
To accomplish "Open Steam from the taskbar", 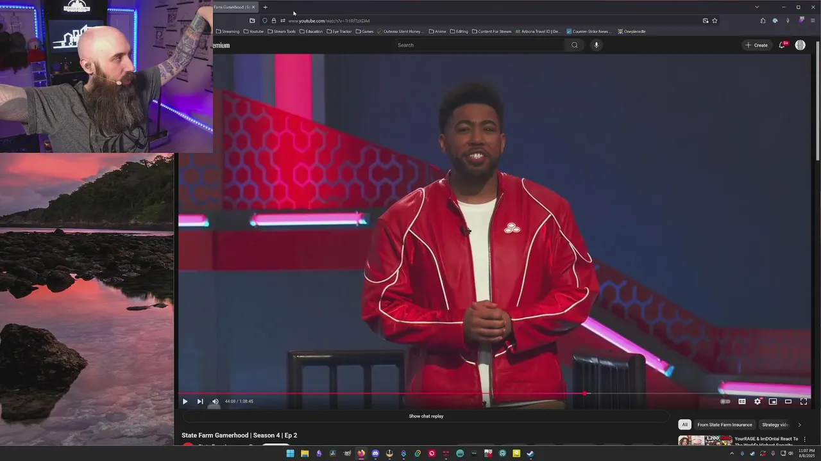I will pyautogui.click(x=530, y=453).
